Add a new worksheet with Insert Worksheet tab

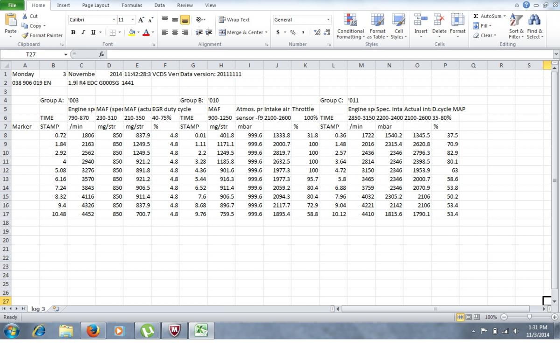tap(56, 309)
